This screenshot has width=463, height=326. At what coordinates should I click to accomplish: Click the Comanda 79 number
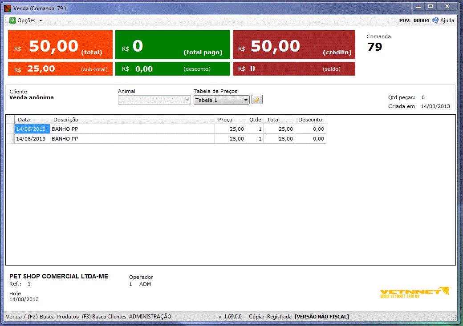tap(375, 46)
